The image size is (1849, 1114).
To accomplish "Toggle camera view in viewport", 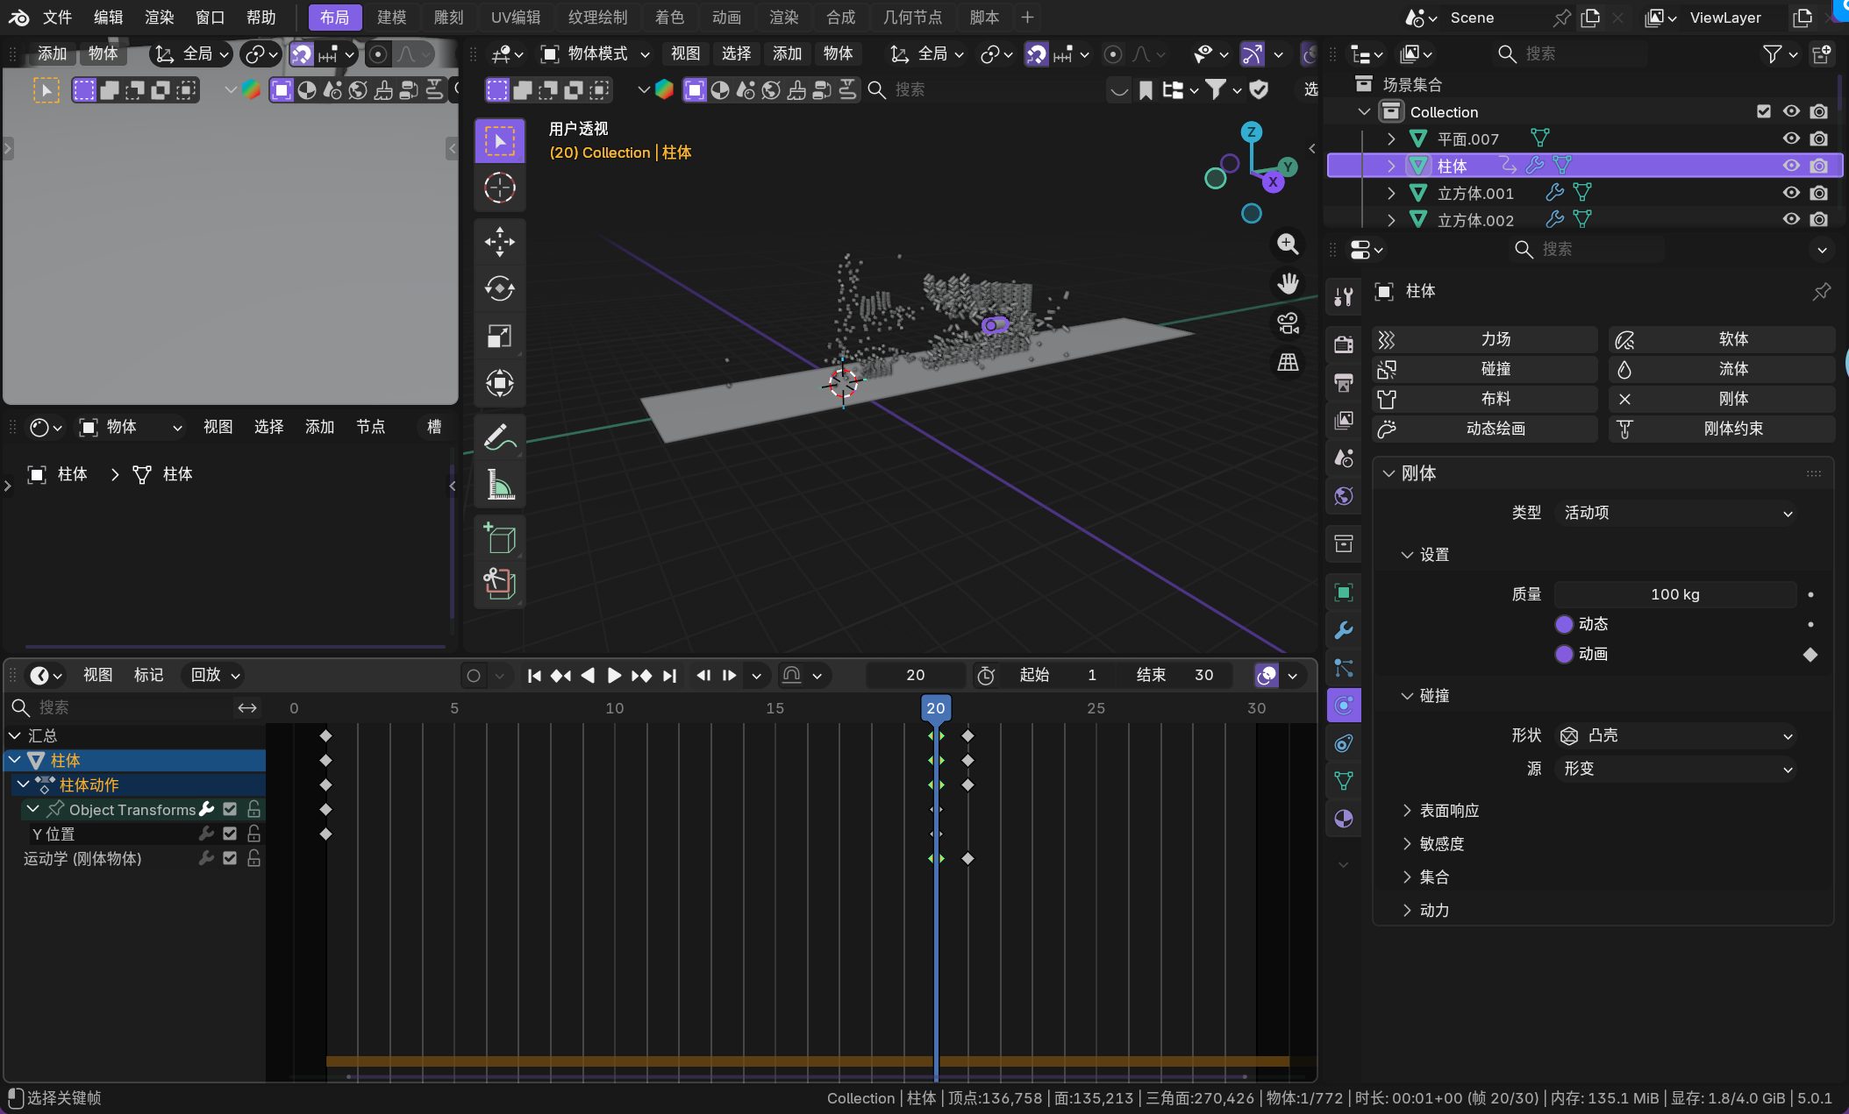I will pyautogui.click(x=1288, y=323).
